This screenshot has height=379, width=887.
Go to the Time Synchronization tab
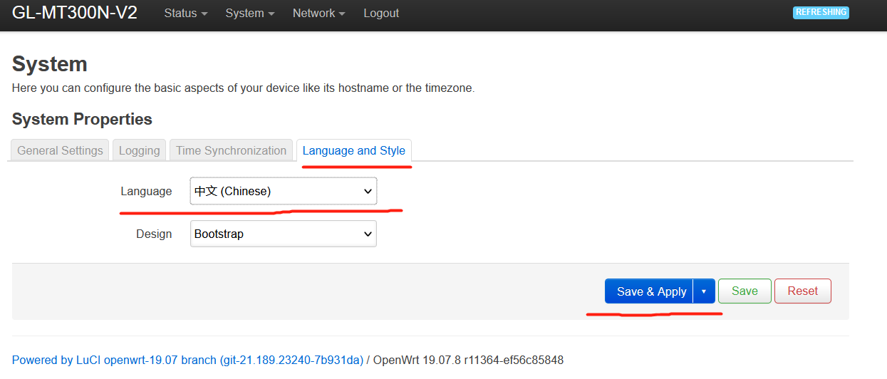(231, 150)
